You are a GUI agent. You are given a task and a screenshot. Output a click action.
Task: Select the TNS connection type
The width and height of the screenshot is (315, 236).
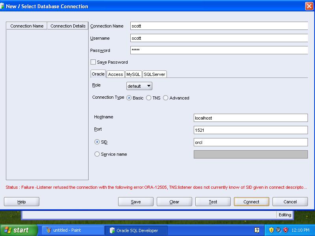pos(149,98)
